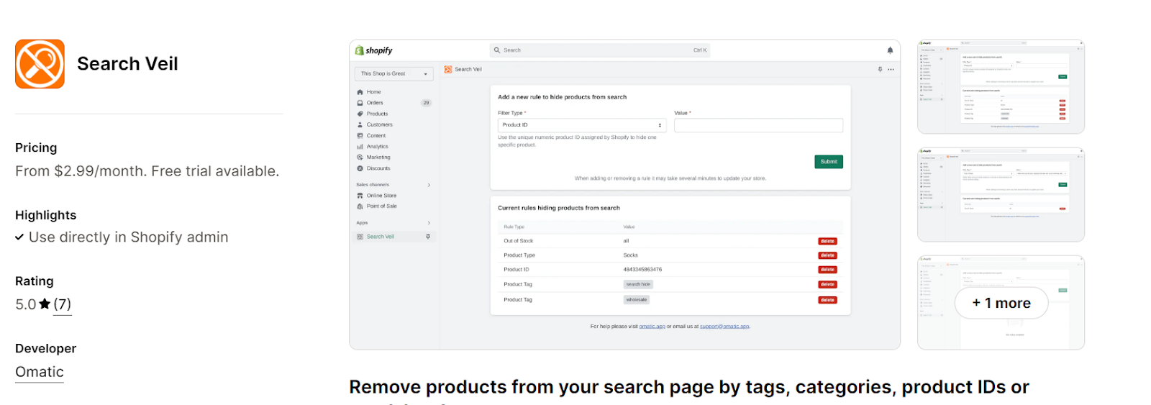Delete the Product Type Socks rule
The width and height of the screenshot is (1151, 405).
tap(827, 255)
